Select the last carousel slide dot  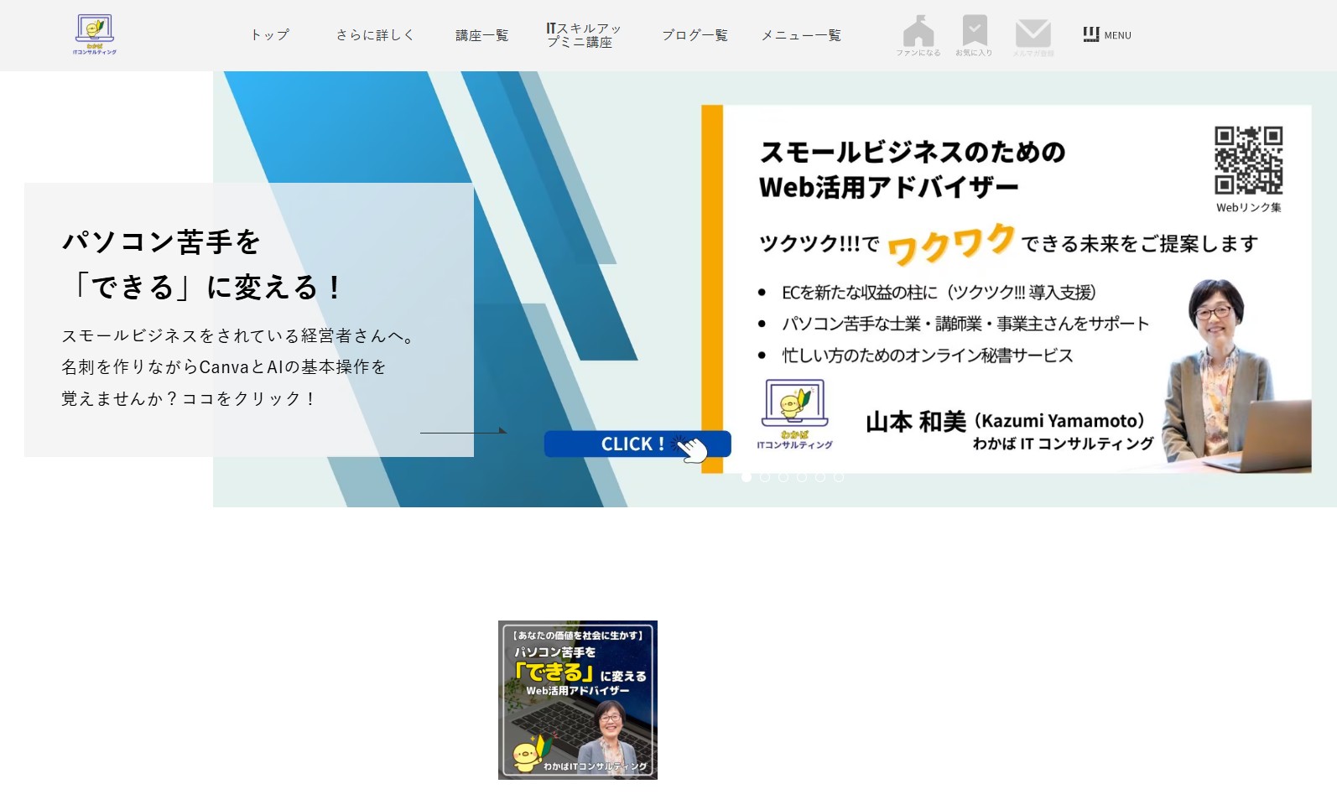pyautogui.click(x=839, y=477)
